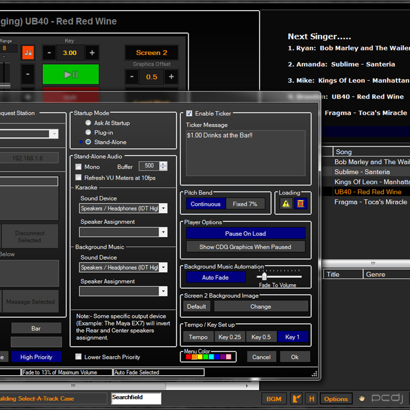410x410 pixels.
Task: Click the Message Selected button
Action: pos(30,301)
